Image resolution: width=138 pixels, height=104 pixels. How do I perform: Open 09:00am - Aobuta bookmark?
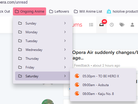(x=103, y=85)
